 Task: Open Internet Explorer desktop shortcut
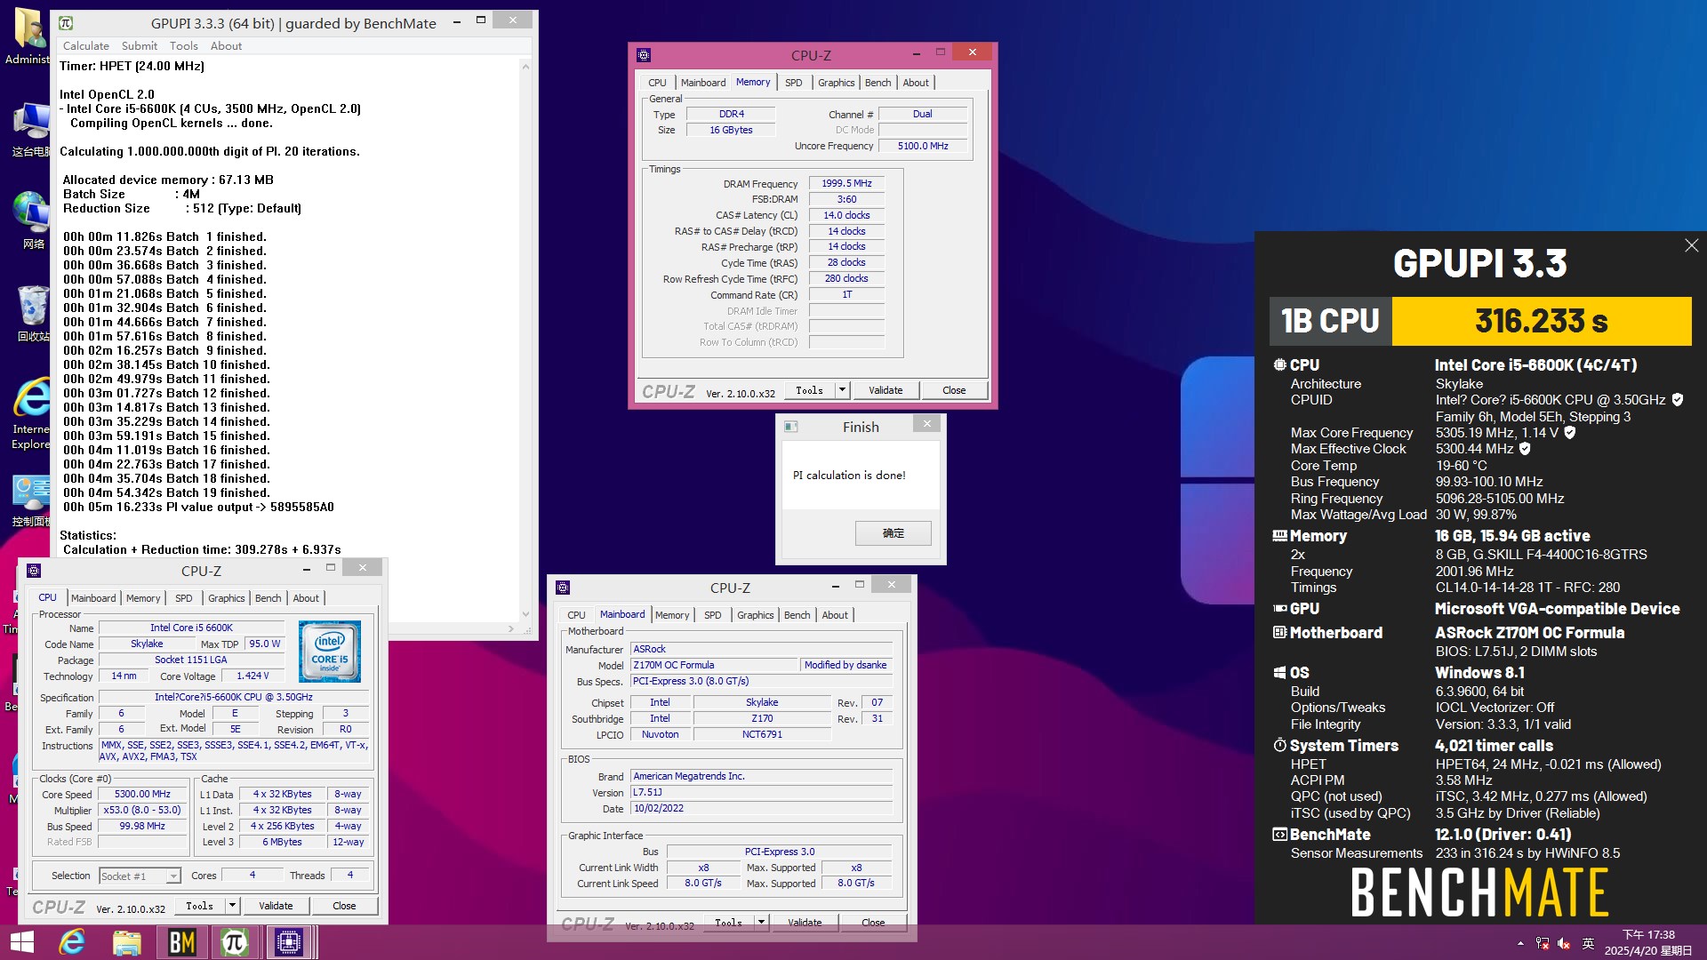pos(31,414)
